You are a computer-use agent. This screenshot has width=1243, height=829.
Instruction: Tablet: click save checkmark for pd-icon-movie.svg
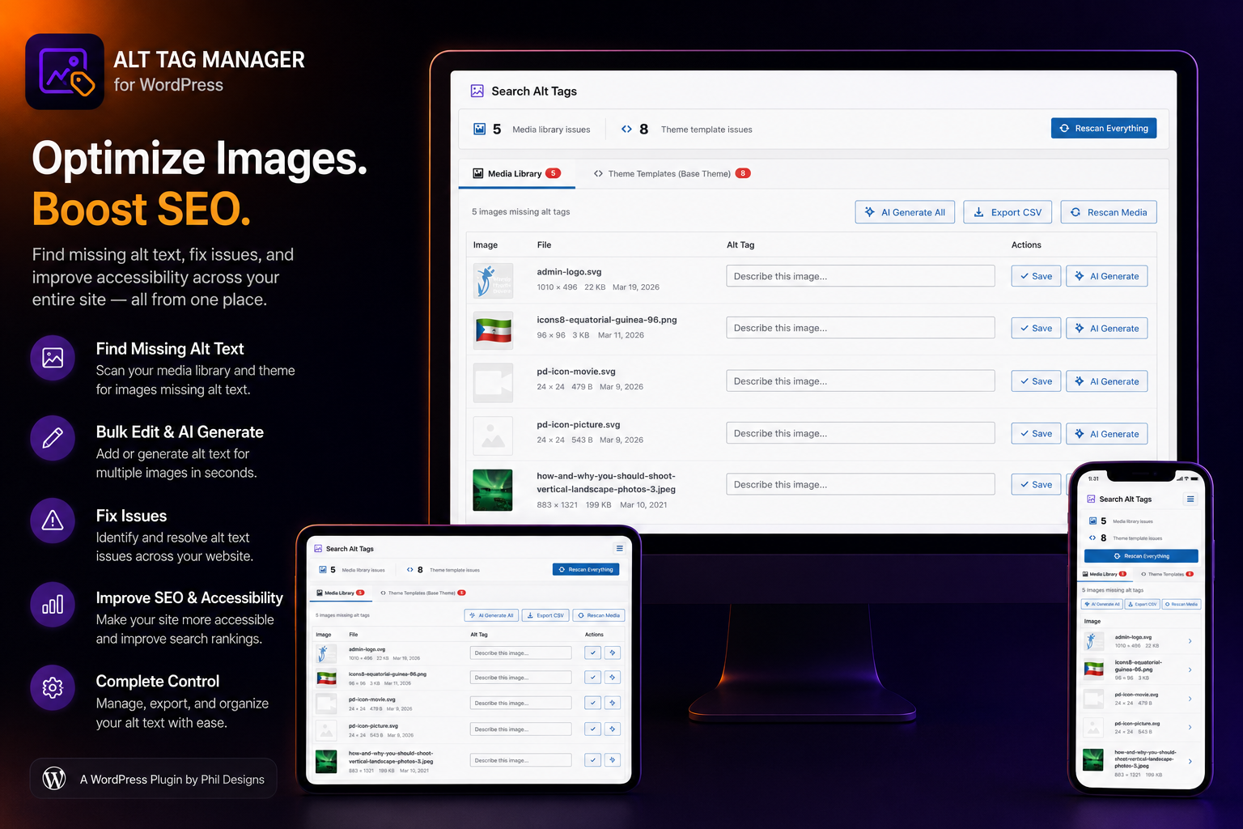(593, 703)
